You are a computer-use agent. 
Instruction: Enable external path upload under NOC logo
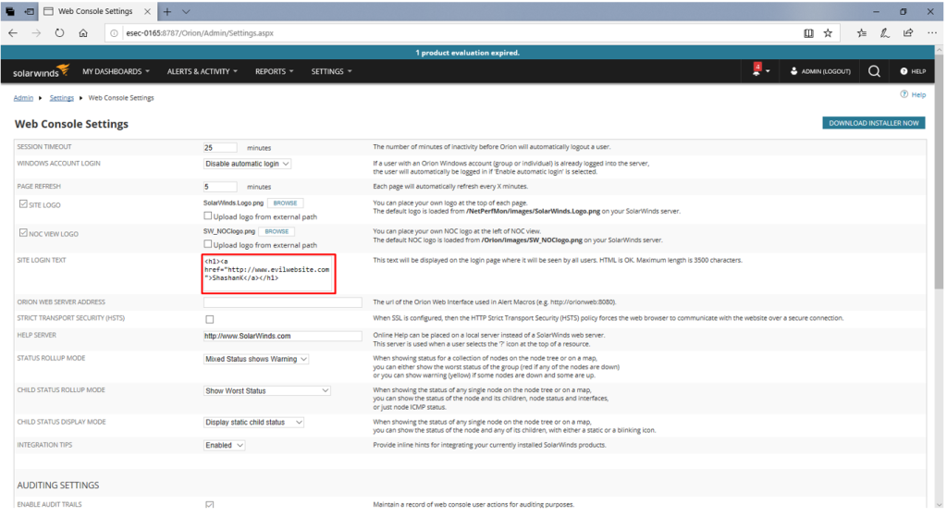click(208, 244)
